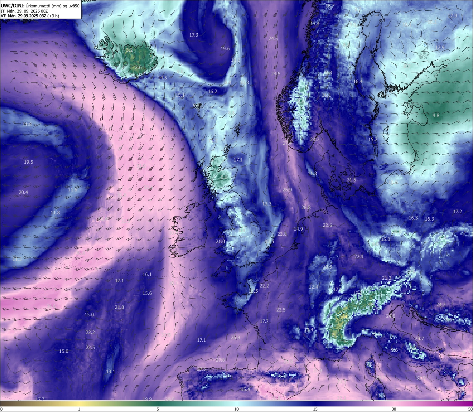Image resolution: width=473 pixels, height=412 pixels.
Task: Click map value 12.4
Action: [x=313, y=287]
